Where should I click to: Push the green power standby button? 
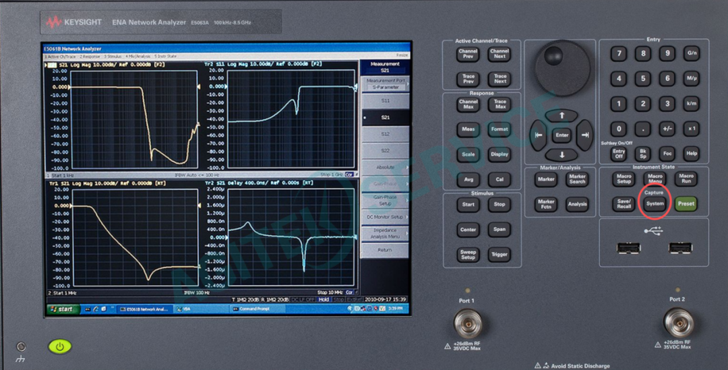(60, 346)
